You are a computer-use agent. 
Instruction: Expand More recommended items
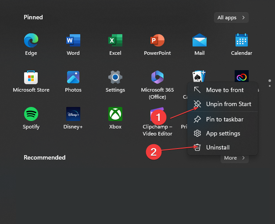(x=234, y=158)
